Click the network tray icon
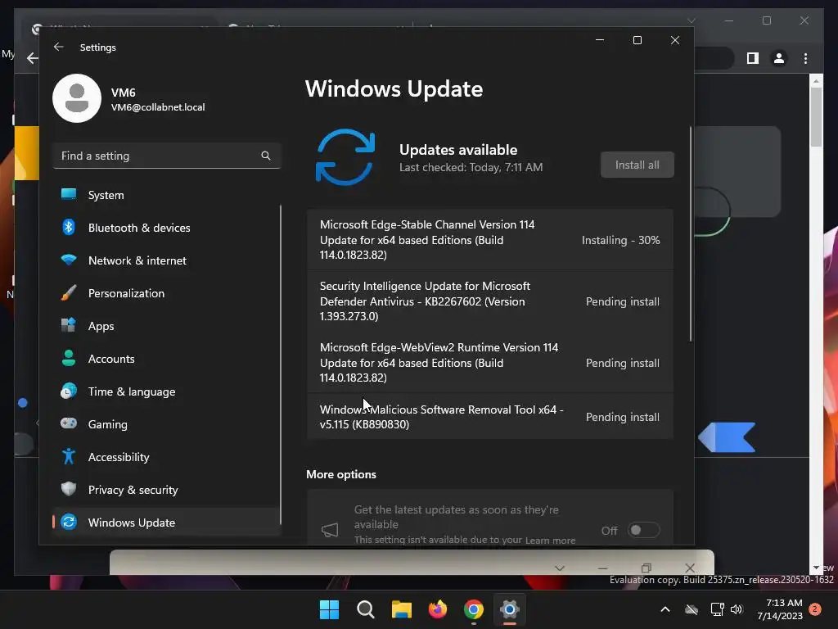 [717, 609]
